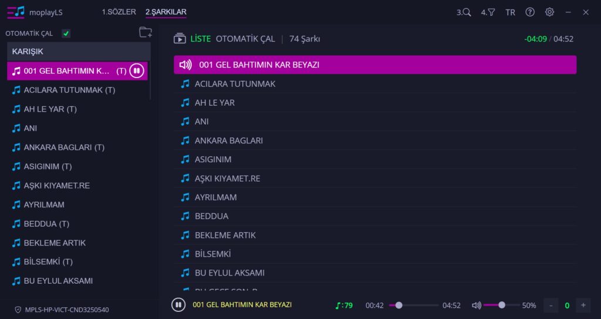Open the help question mark icon

(x=530, y=12)
